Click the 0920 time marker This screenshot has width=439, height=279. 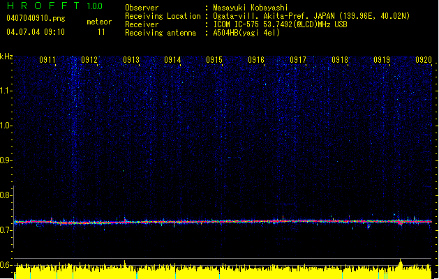click(424, 60)
